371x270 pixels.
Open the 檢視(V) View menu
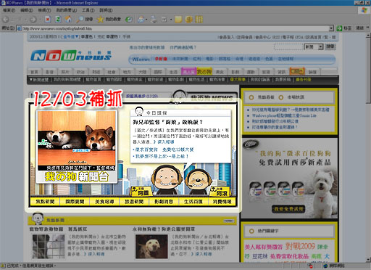tap(44, 10)
